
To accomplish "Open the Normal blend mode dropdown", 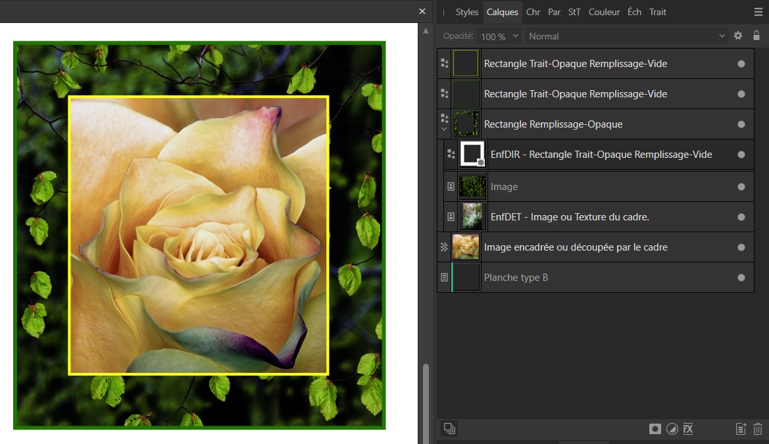I will click(626, 36).
